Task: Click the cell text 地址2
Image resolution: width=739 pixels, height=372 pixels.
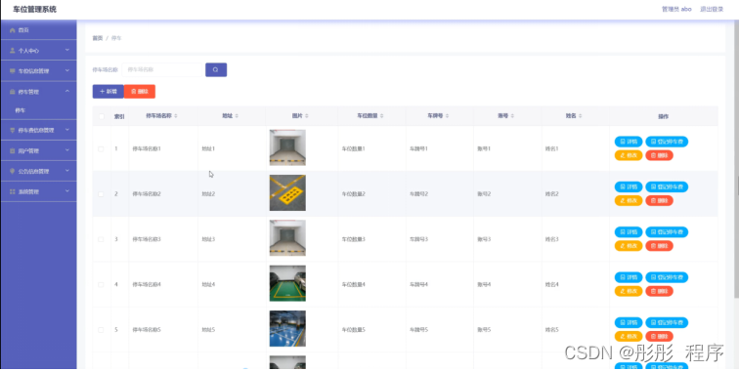Action: 208,194
